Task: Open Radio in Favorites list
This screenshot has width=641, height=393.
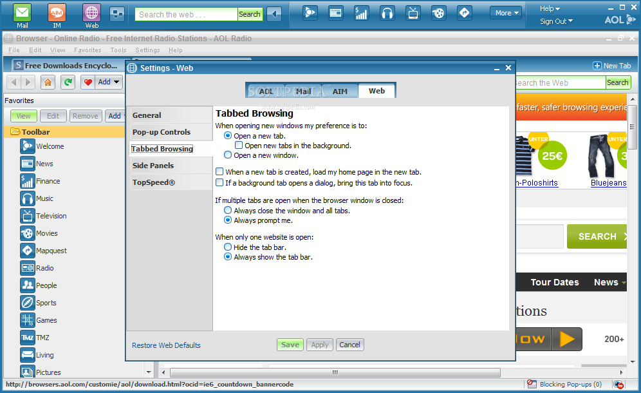Action: click(x=37, y=268)
